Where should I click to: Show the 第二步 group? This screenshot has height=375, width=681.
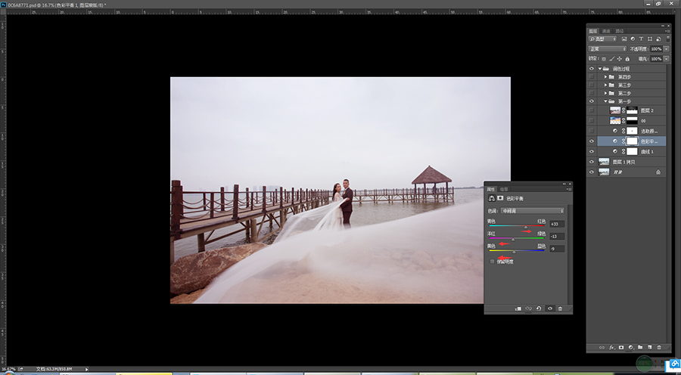click(591, 93)
